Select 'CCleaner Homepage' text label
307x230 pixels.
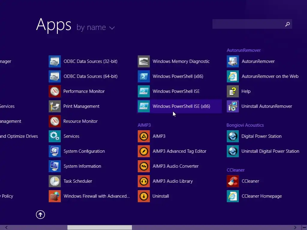click(x=262, y=196)
